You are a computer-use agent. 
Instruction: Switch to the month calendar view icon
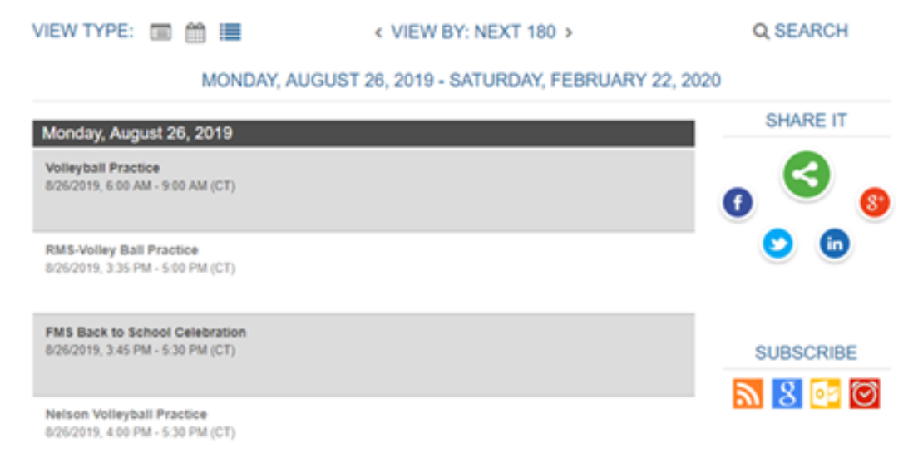click(195, 32)
